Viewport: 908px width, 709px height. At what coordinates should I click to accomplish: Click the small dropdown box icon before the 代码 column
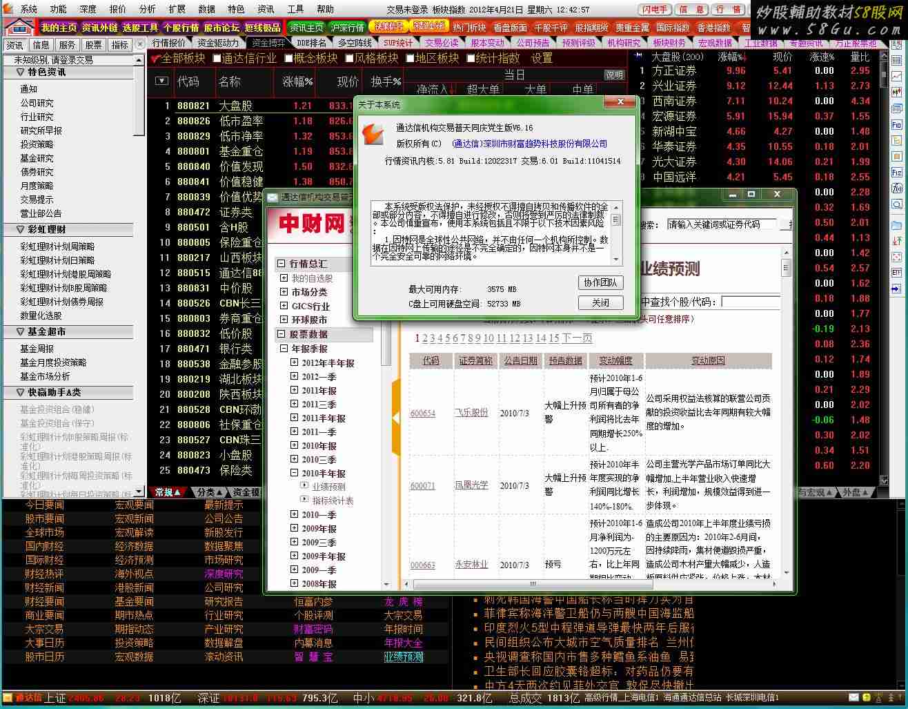[161, 81]
